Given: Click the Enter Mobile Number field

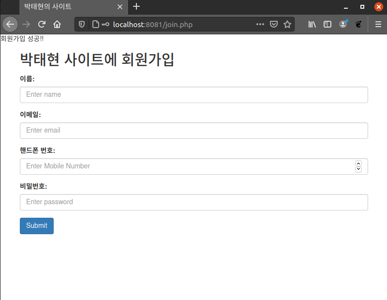Looking at the screenshot, I should pyautogui.click(x=194, y=166).
